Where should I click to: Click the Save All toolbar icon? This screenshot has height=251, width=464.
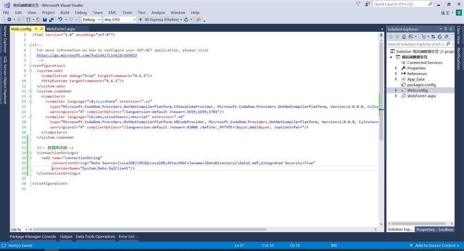(51, 19)
